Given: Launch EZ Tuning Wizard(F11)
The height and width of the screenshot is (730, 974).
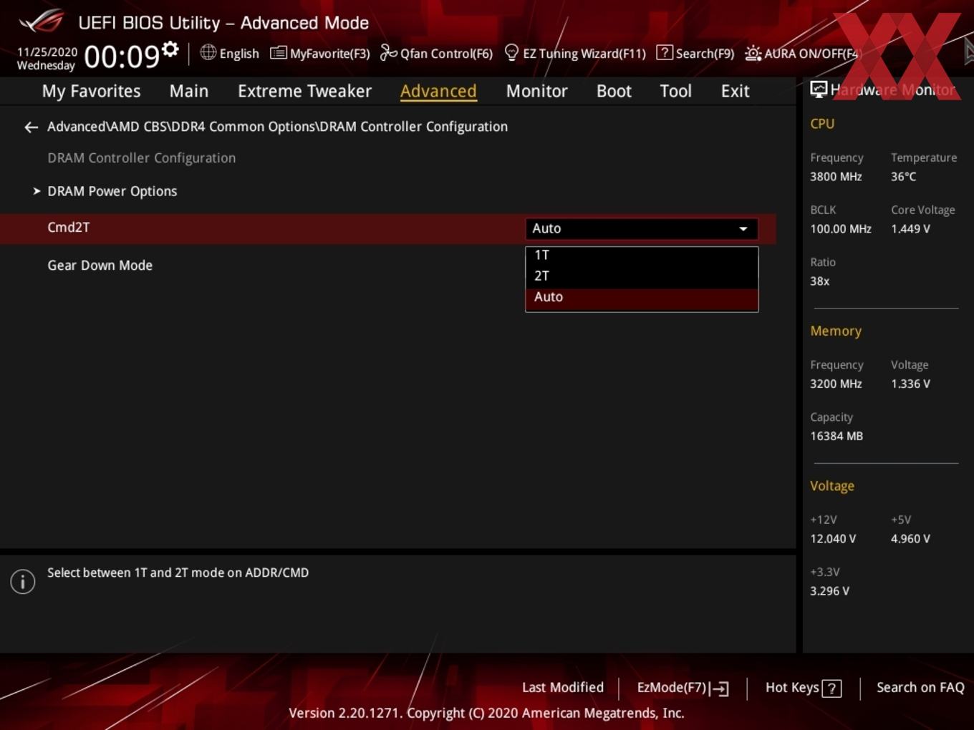Looking at the screenshot, I should (575, 53).
